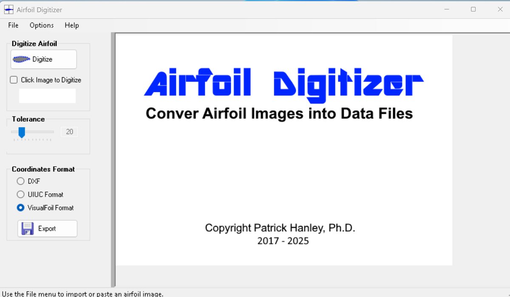Screen dimensions: 510x297
Task: Open the Help menu
Action: pyautogui.click(x=71, y=25)
